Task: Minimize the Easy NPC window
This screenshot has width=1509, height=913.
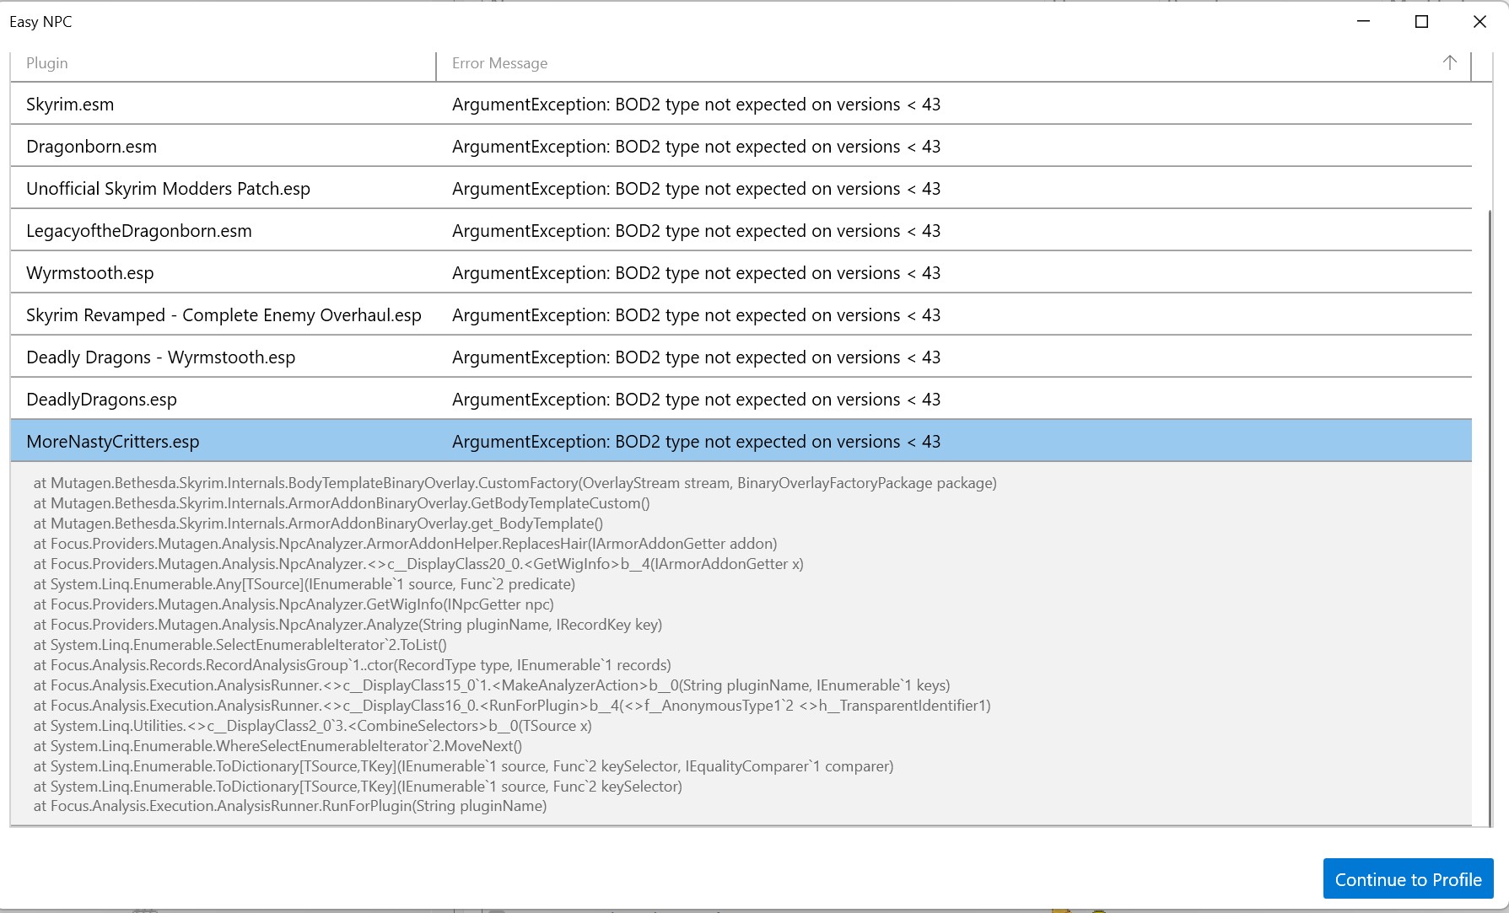Action: coord(1364,22)
